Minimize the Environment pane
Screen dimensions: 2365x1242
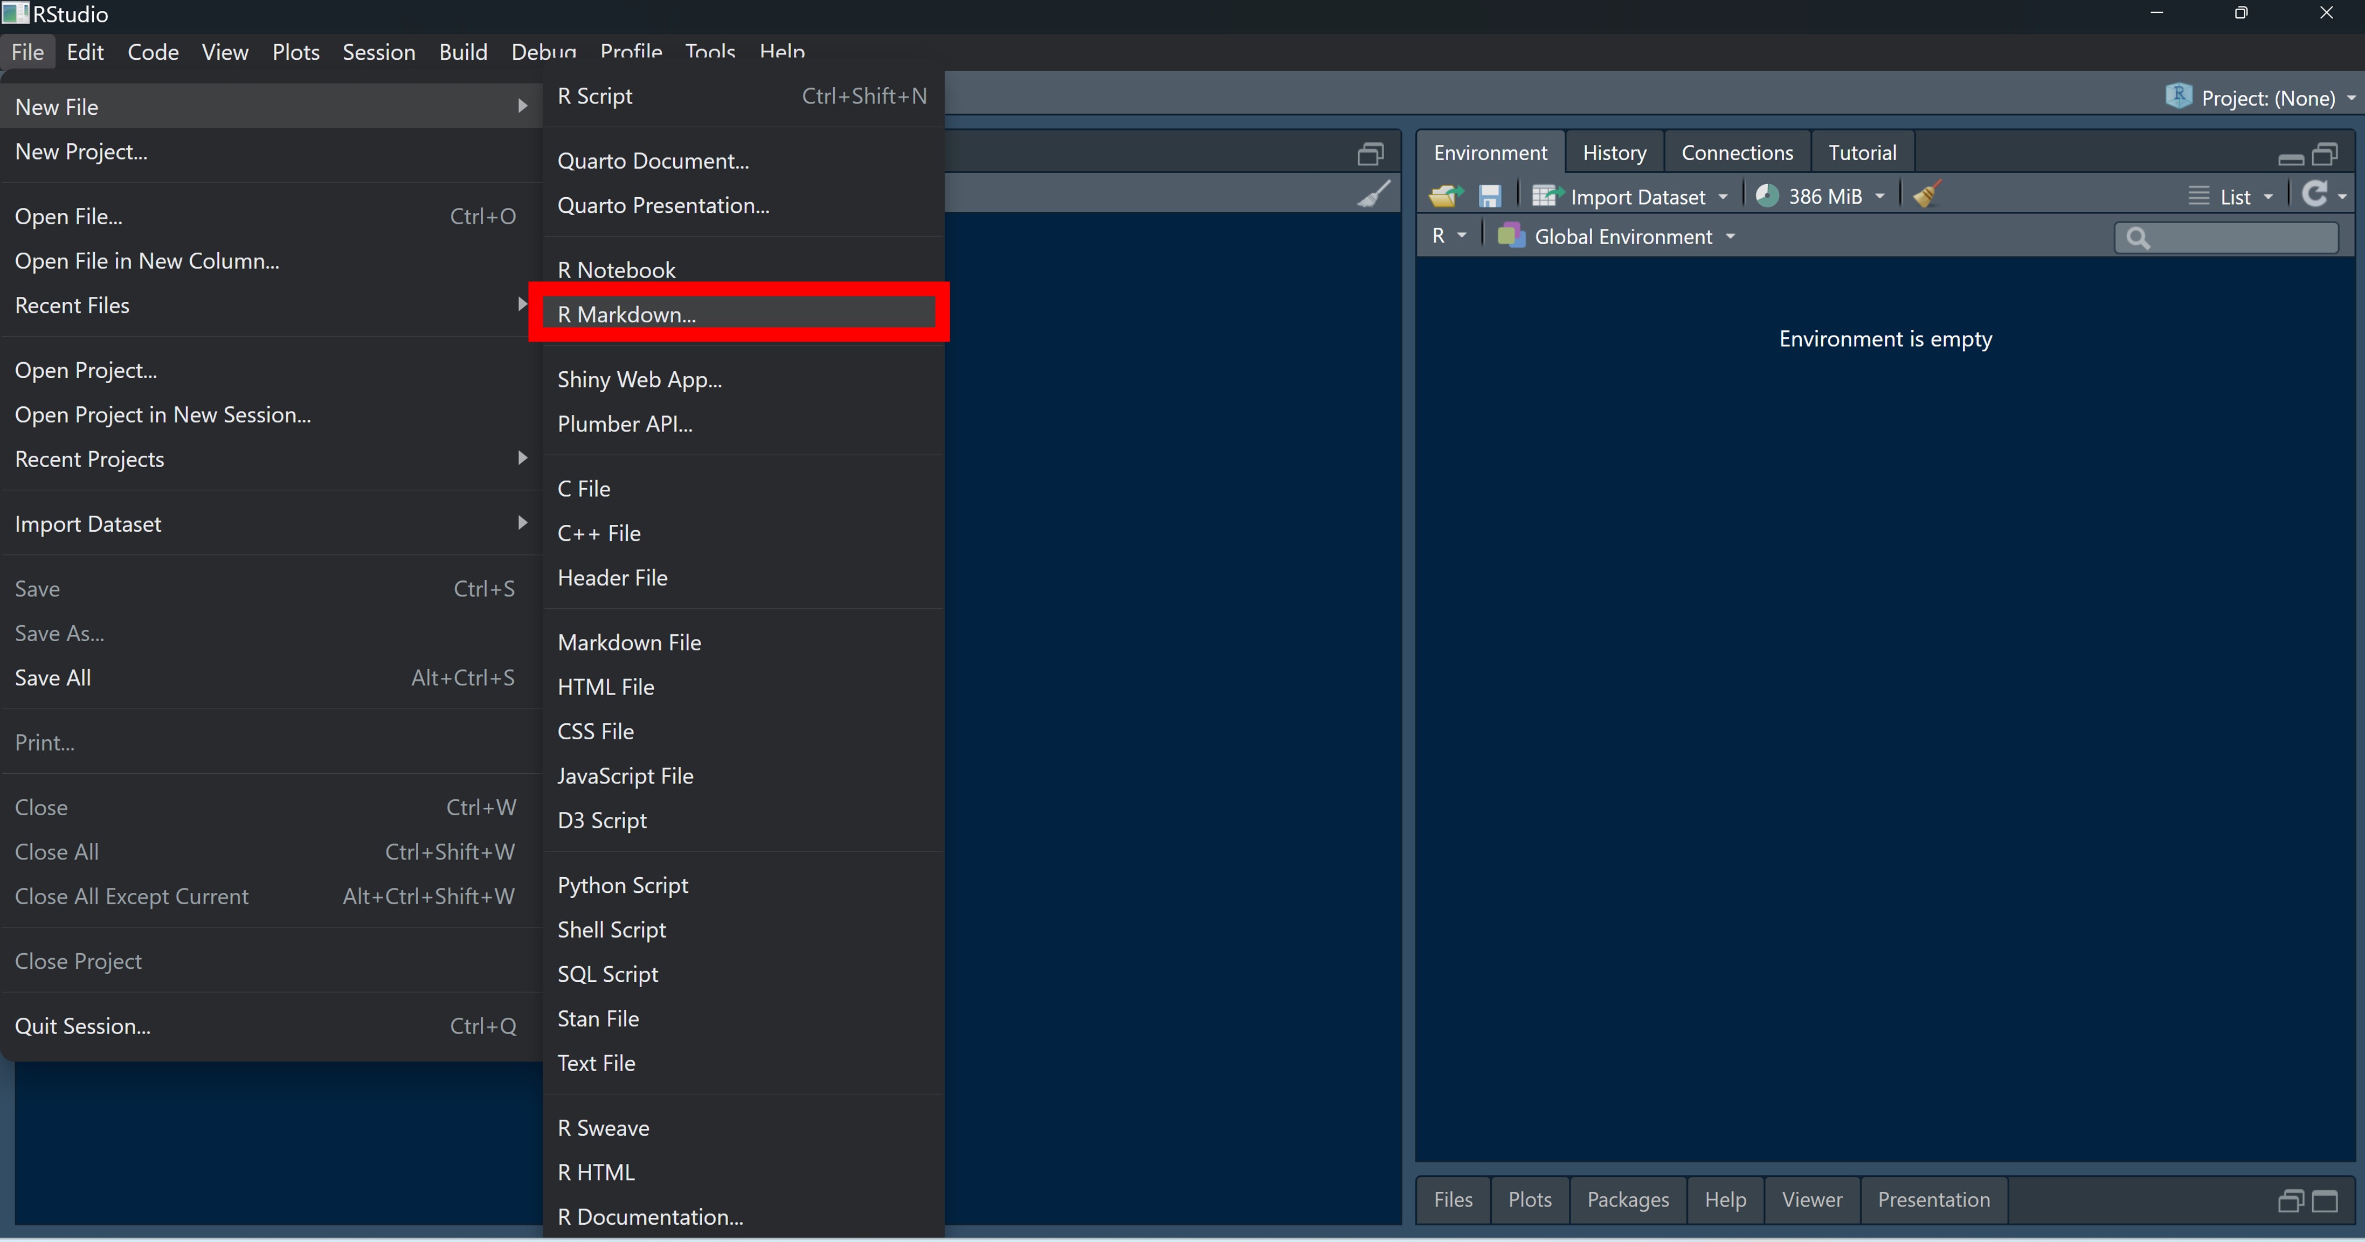tap(2291, 158)
